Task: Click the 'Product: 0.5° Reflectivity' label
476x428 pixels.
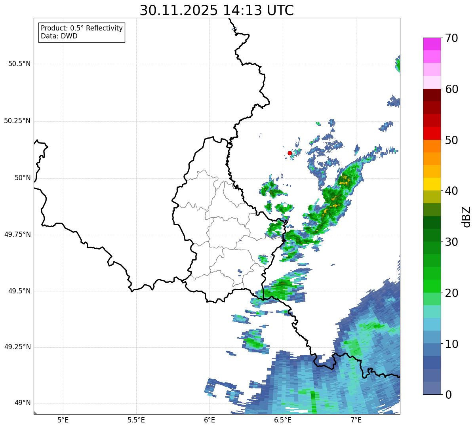Action: [x=82, y=28]
